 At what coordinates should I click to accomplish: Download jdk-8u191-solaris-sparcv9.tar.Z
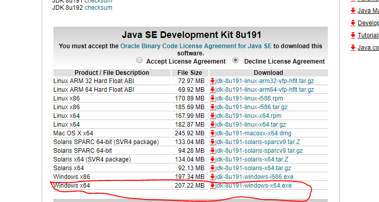258,142
